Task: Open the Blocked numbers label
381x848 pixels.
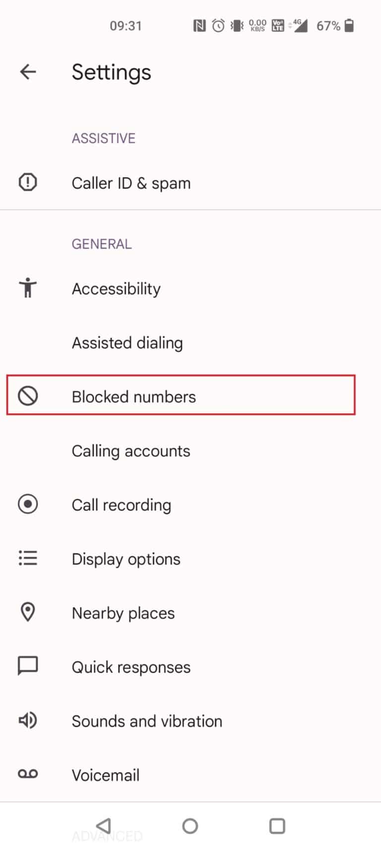Action: (133, 397)
